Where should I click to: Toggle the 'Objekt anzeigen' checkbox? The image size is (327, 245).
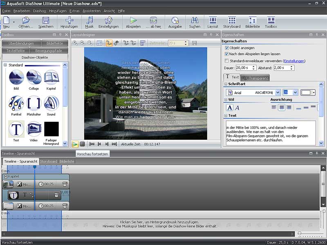(227, 48)
